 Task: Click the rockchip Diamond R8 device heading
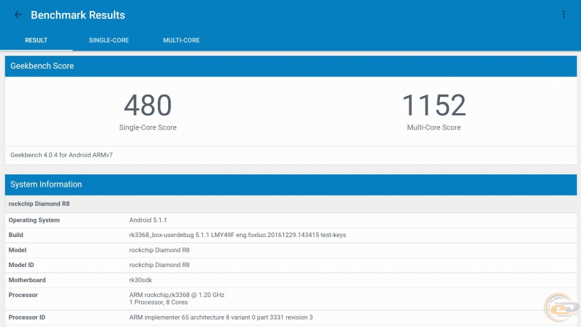point(38,204)
